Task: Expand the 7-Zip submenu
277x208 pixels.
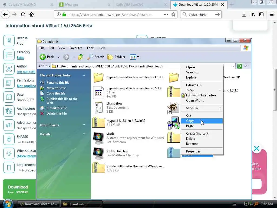Action: (x=202, y=90)
